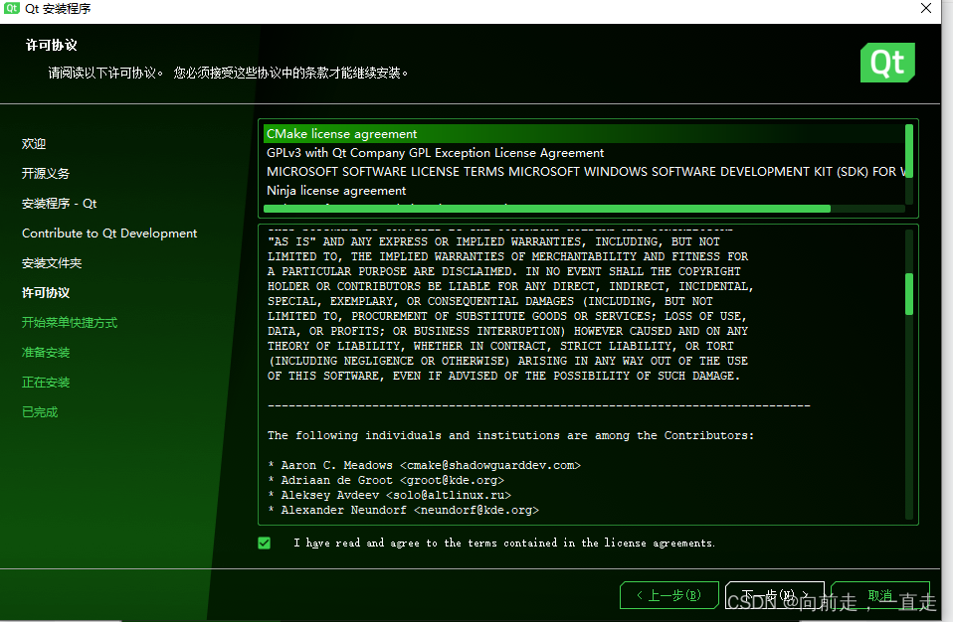Click the 欢迎 step in sidebar
The width and height of the screenshot is (953, 622).
[34, 144]
